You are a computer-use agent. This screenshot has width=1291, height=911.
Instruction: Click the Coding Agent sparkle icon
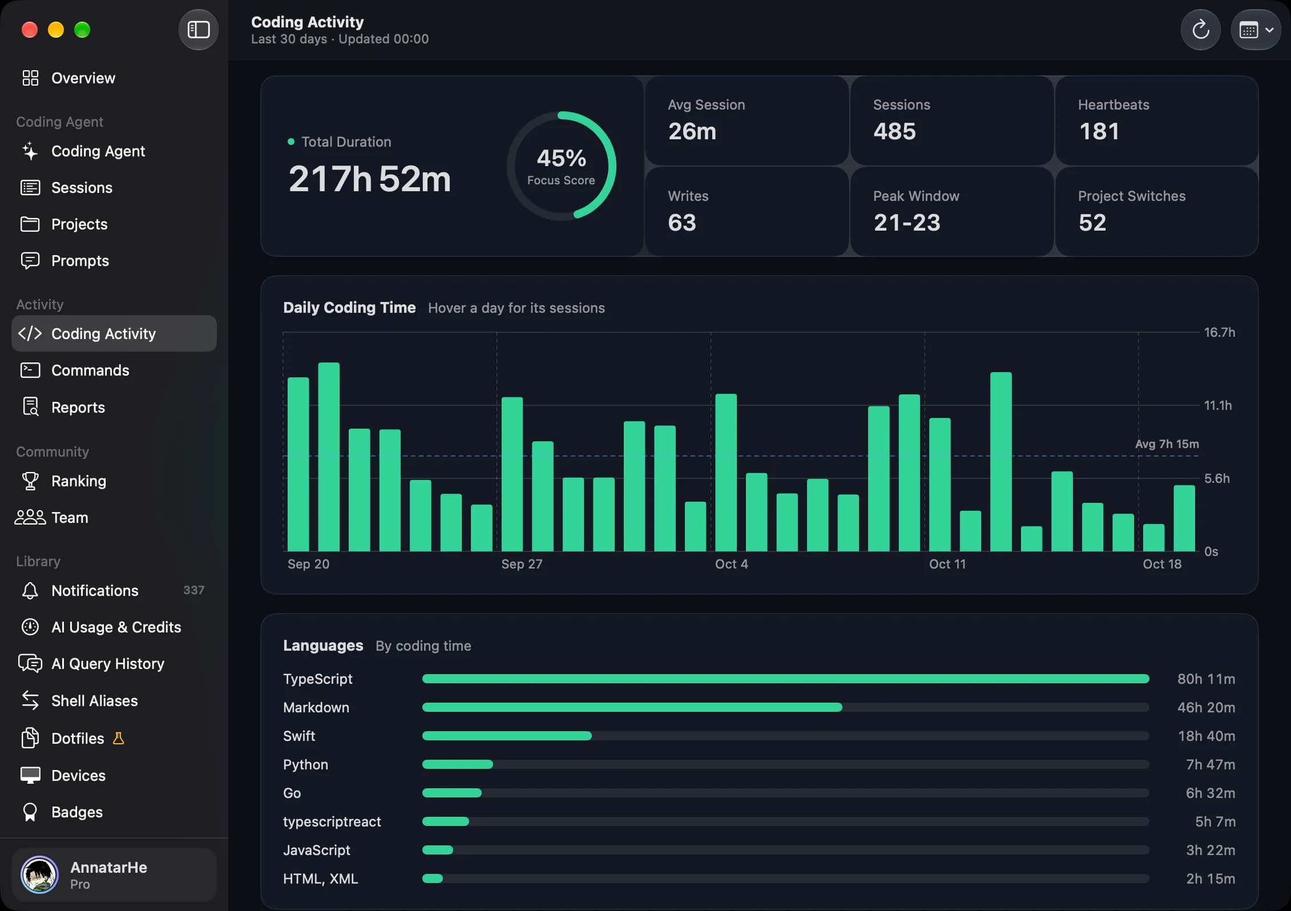point(30,151)
